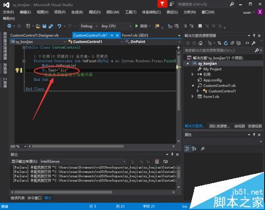The height and width of the screenshot is (210, 265).
Task: Switch to 命令窗口 tab at bottom
Action: click(x=34, y=198)
